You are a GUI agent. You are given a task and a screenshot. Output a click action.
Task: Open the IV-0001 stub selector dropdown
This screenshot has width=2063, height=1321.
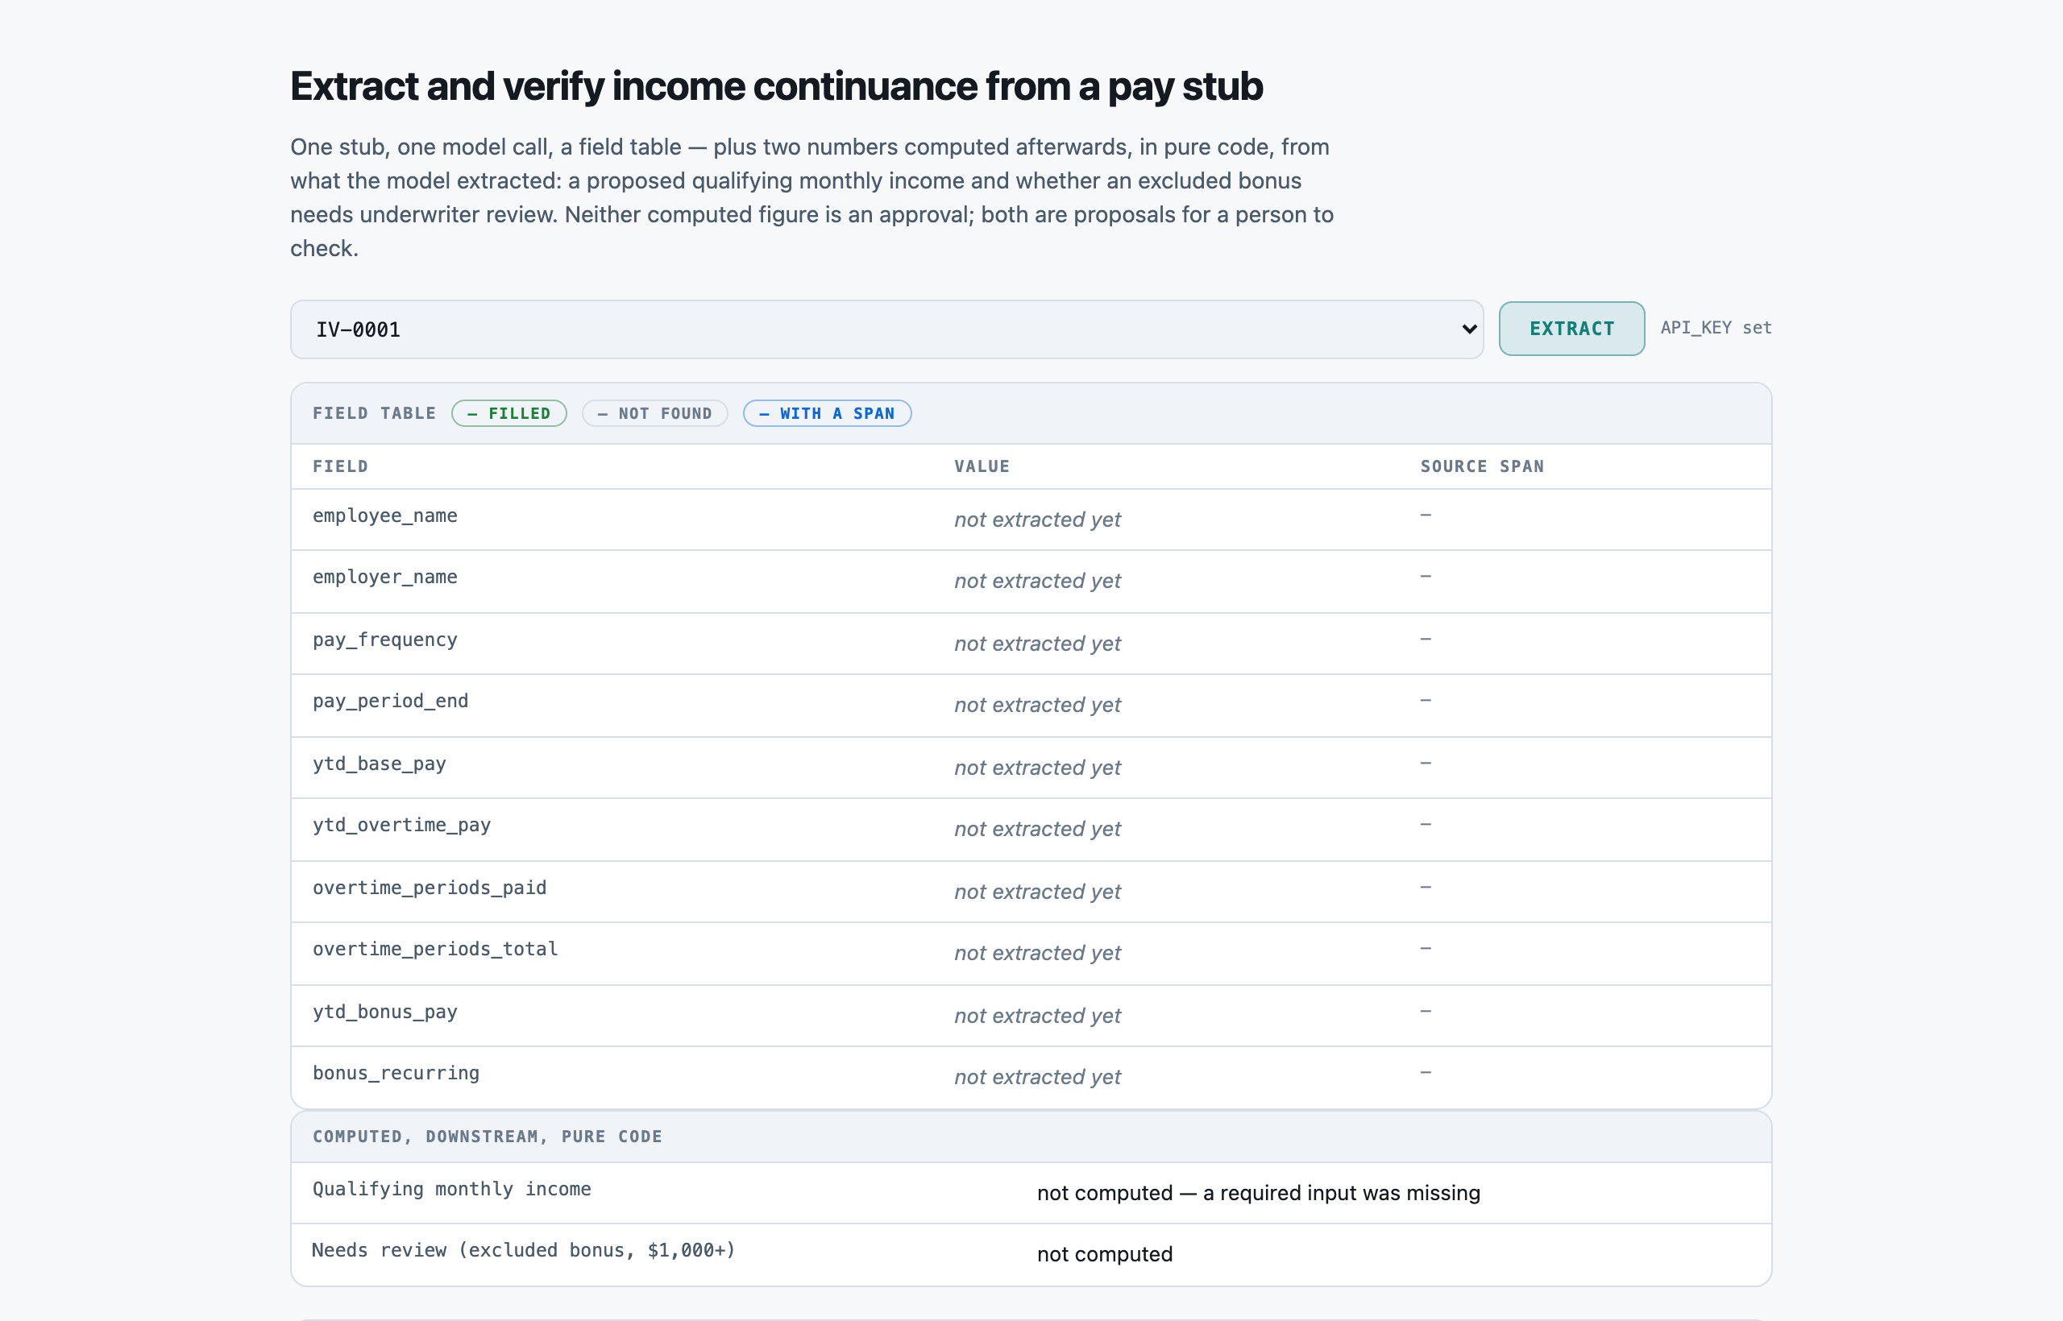tap(886, 329)
